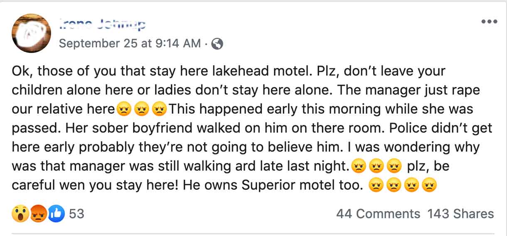Open the 44 Comments link
The image size is (507, 236).
378,214
